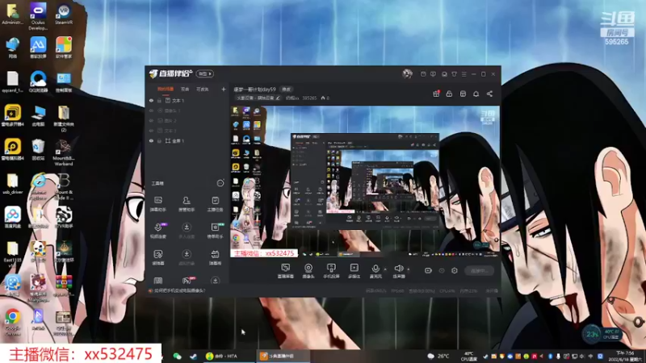
Task: Expand the speaker options arrow
Action: (409, 269)
